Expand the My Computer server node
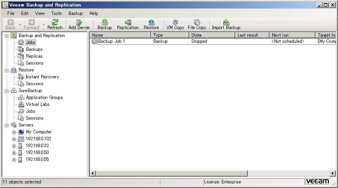This screenshot has width=338, height=188. pos(14,132)
